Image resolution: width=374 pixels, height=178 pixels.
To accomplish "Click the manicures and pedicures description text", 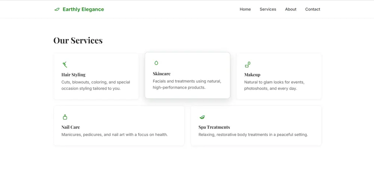I will pyautogui.click(x=114, y=134).
